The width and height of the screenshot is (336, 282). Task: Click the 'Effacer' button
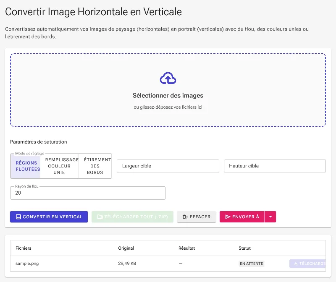coord(197,217)
